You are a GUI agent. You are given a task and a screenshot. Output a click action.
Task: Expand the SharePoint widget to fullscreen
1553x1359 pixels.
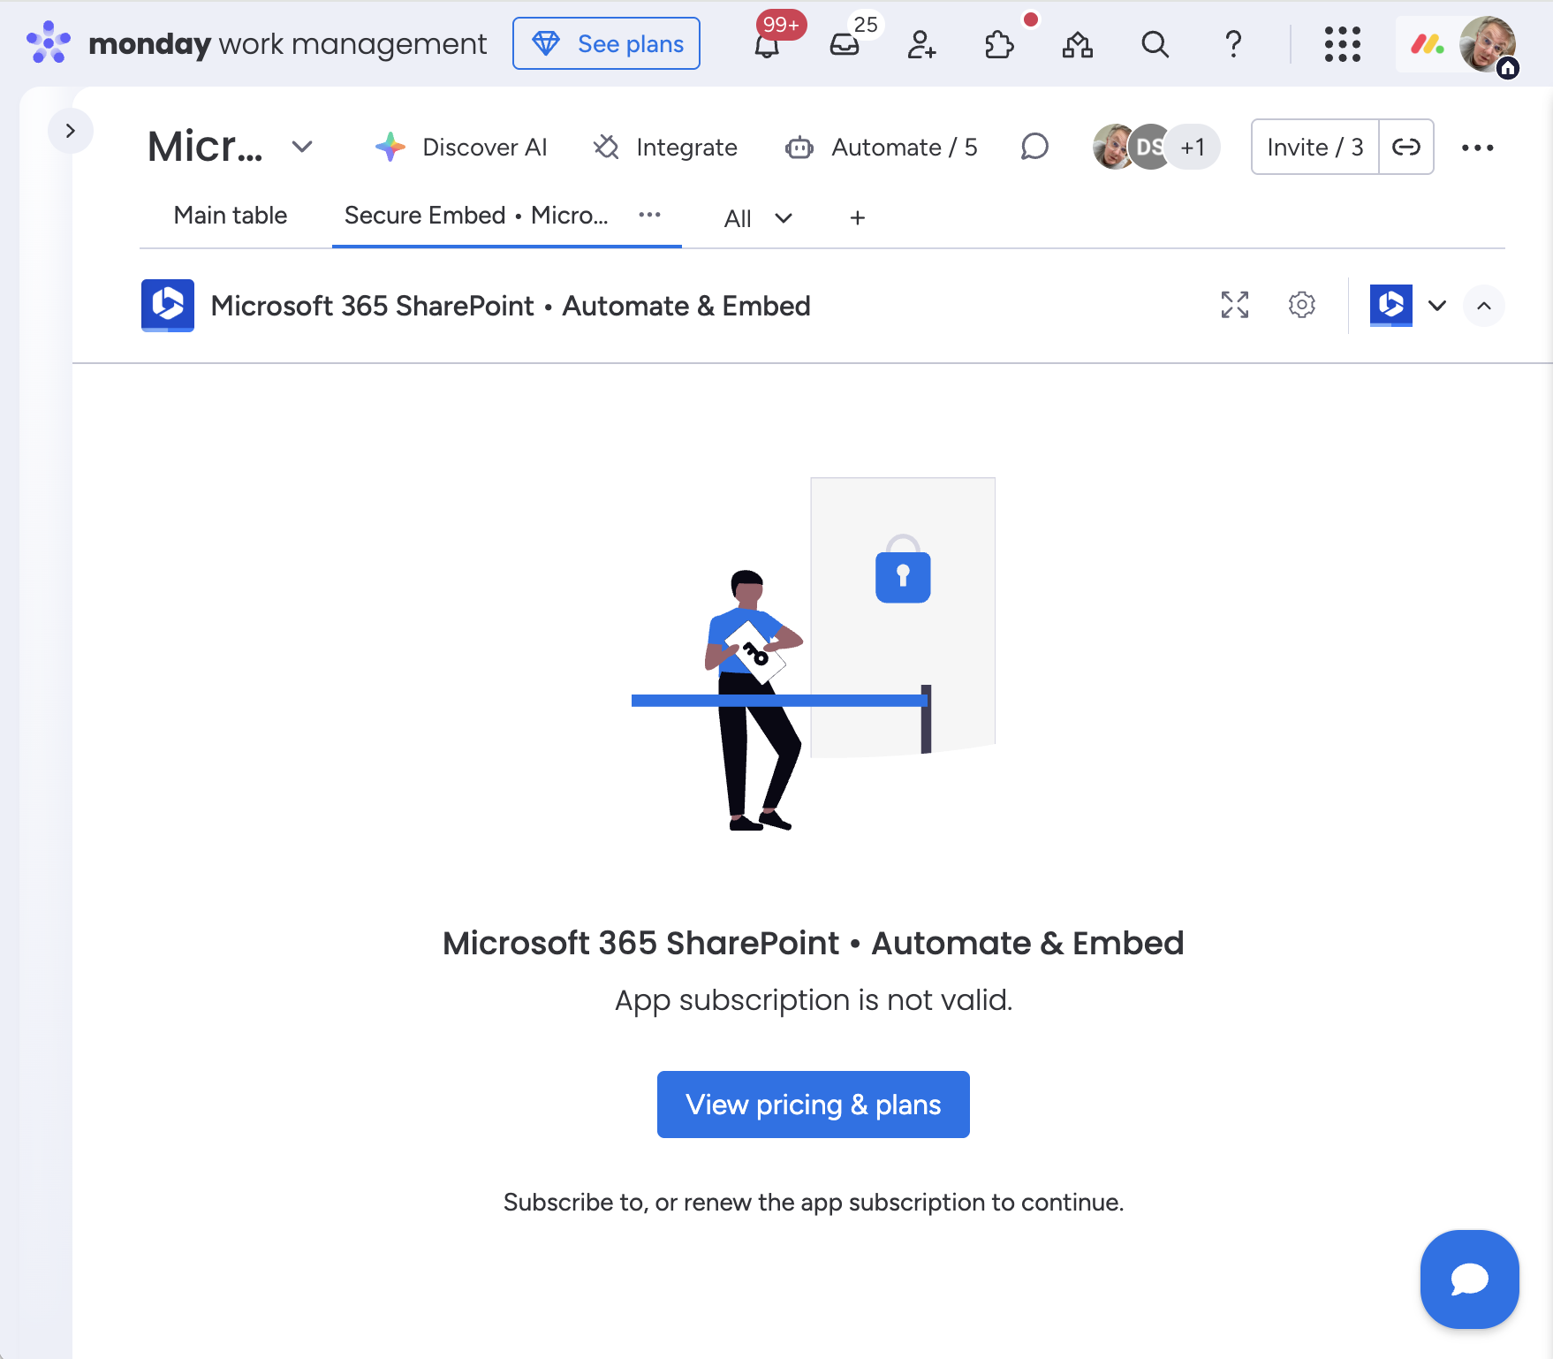(1235, 306)
